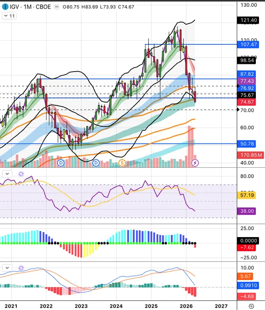
Task: Click the IGV symbol info icon
Action: pyautogui.click(x=5, y=7)
